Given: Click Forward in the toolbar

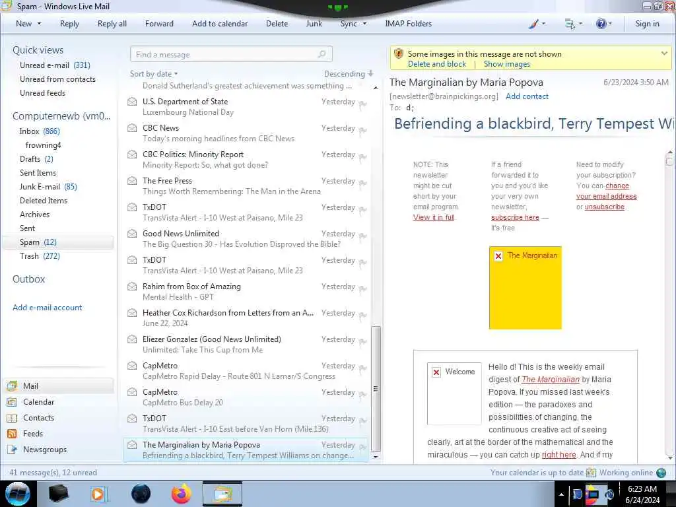Looking at the screenshot, I should (159, 24).
